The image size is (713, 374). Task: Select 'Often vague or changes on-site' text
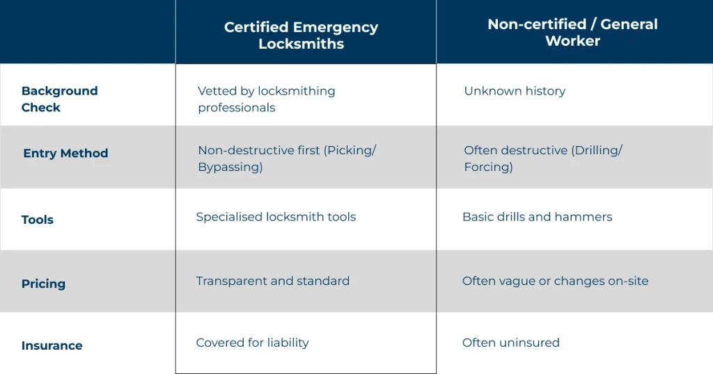555,281
